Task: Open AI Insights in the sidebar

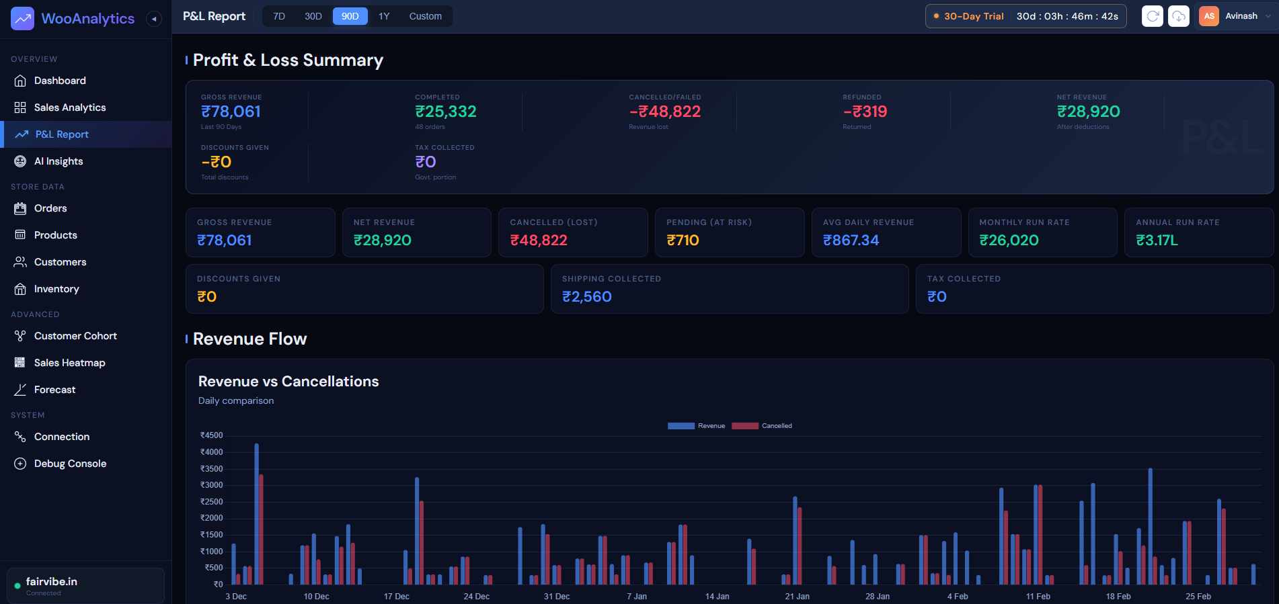Action: click(59, 161)
